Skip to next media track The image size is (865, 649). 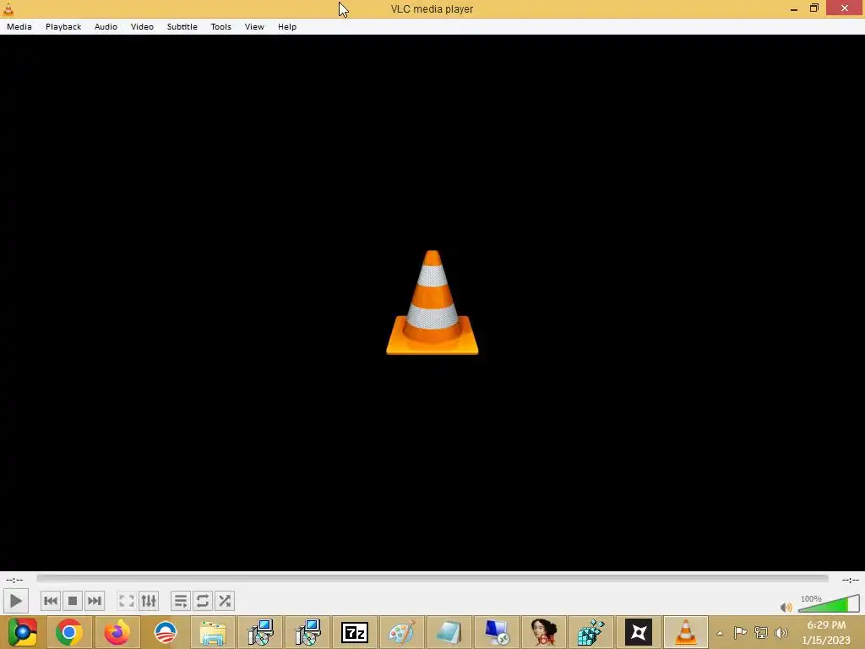pyautogui.click(x=95, y=601)
